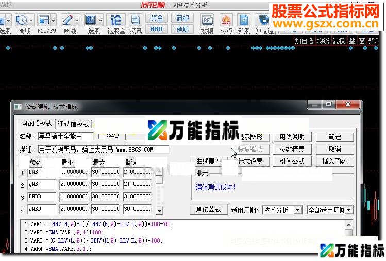Screen dimensions: 386x261
Task: Click the 插入函数 button
Action: tap(335, 161)
